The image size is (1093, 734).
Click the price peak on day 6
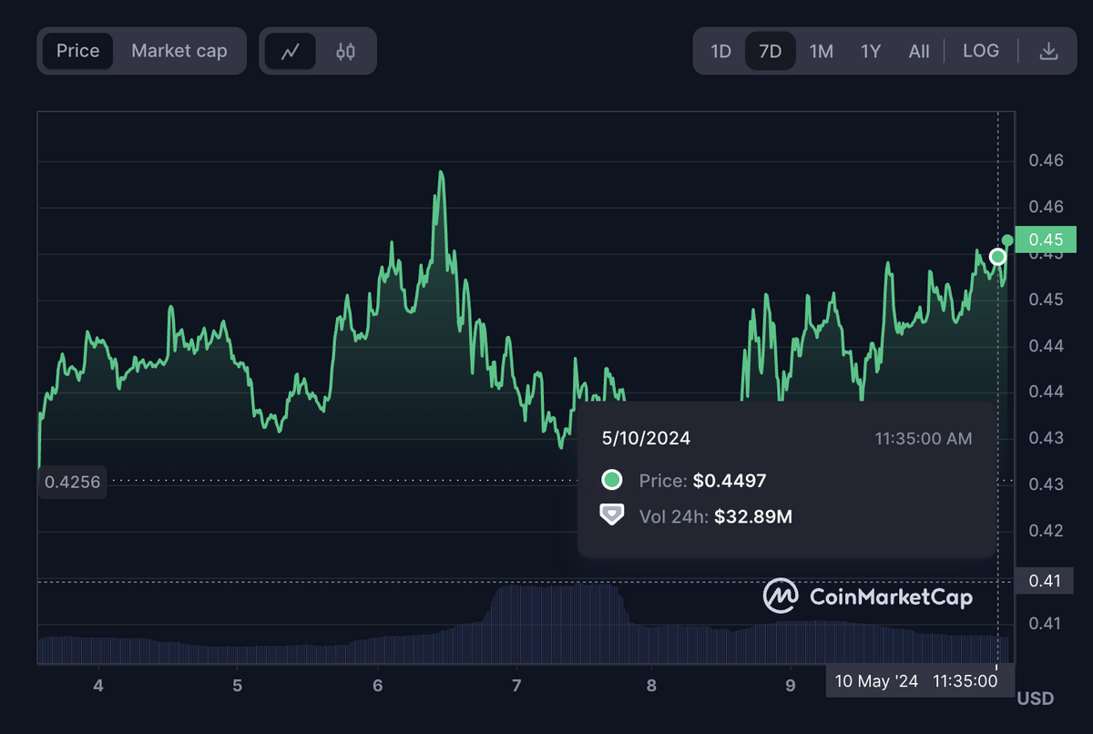point(441,172)
